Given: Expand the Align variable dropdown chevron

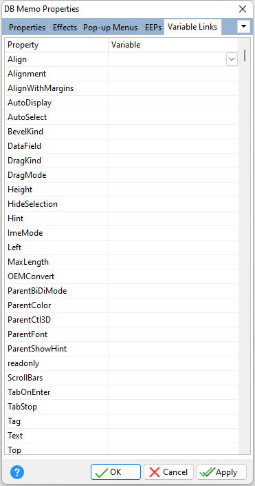Looking at the screenshot, I should pyautogui.click(x=232, y=59).
